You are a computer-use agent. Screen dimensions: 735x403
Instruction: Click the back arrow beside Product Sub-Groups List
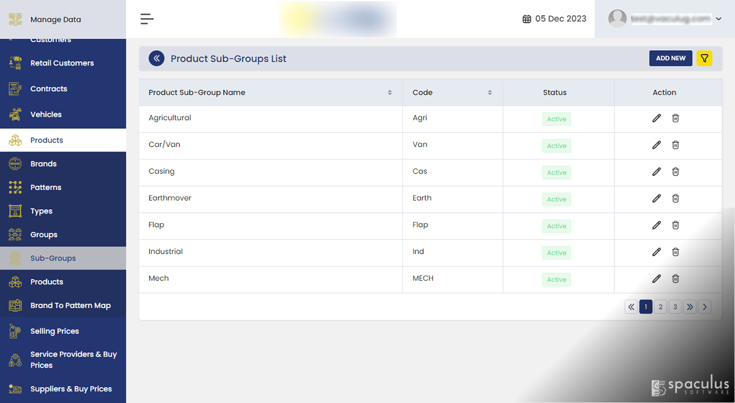coord(156,59)
